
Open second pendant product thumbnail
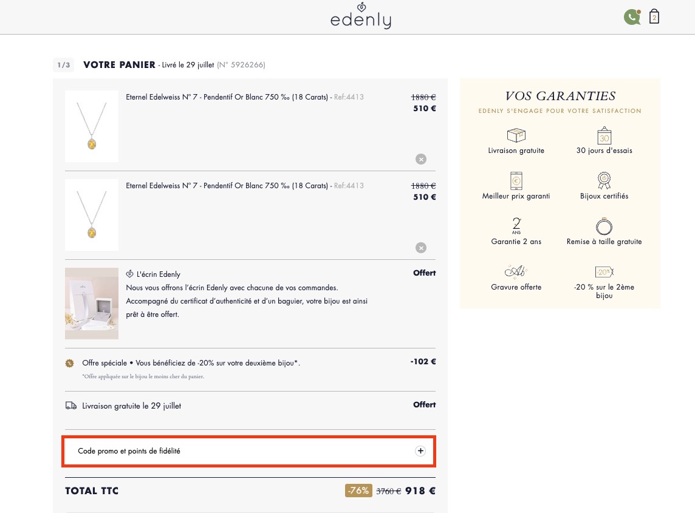[92, 215]
